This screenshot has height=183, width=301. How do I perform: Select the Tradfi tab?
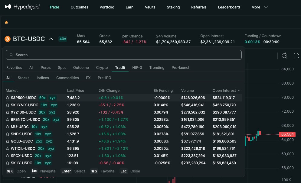[120, 67]
